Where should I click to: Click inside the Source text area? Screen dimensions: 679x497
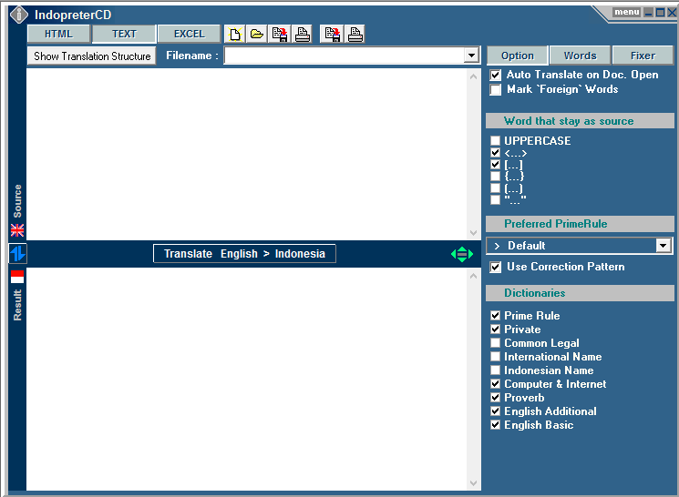tap(247, 155)
